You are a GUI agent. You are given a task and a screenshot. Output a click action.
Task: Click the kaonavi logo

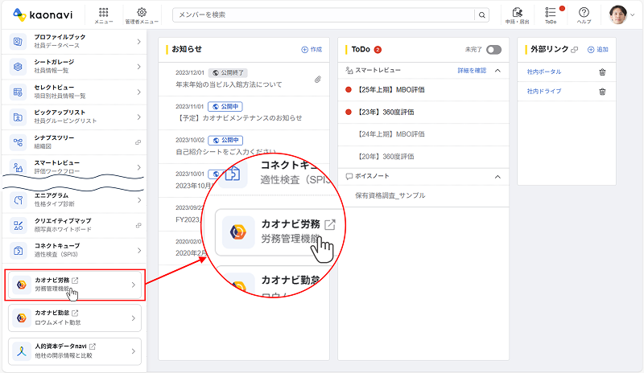[x=43, y=14]
